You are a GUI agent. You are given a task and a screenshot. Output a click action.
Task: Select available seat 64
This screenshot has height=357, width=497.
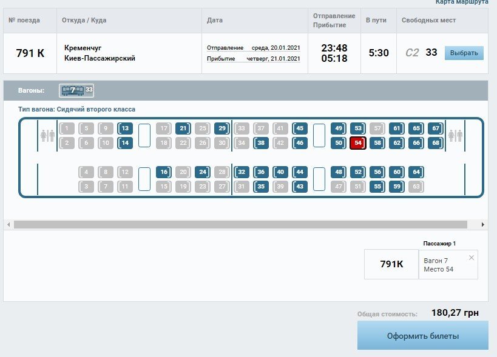point(416,172)
